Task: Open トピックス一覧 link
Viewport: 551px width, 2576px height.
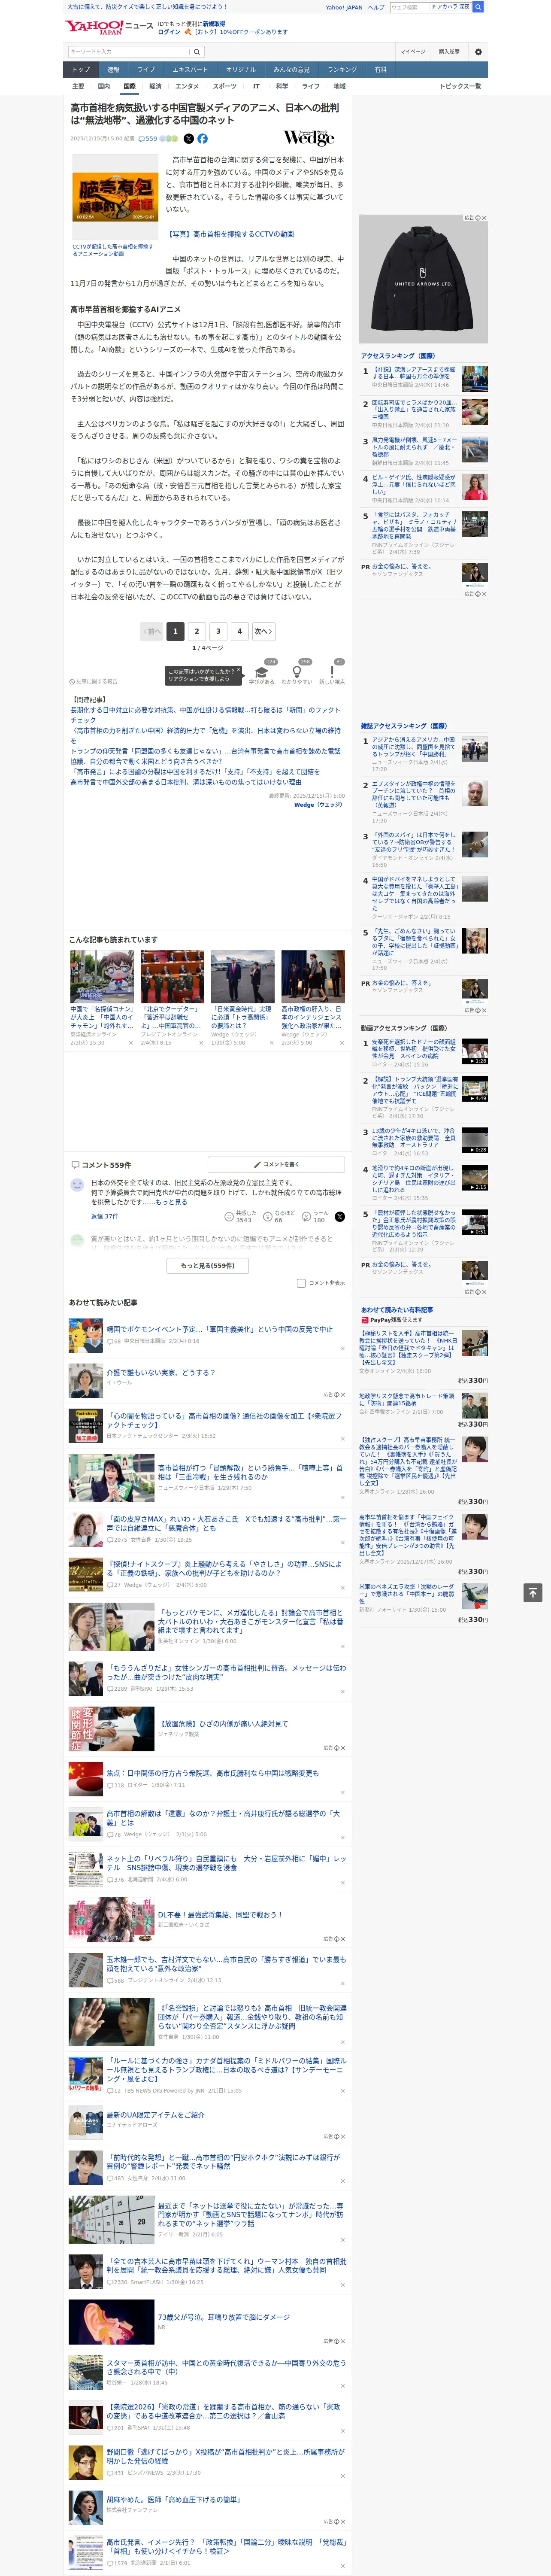Action: pos(460,86)
